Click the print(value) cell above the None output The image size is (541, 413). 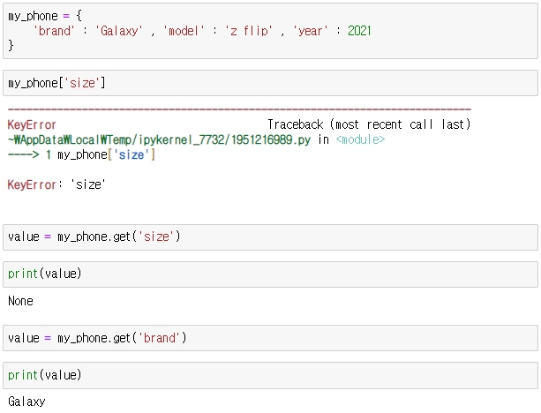coord(270,274)
